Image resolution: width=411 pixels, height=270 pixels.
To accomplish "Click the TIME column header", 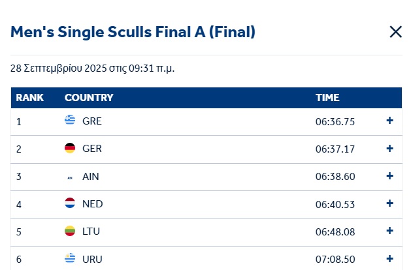I will (x=327, y=98).
